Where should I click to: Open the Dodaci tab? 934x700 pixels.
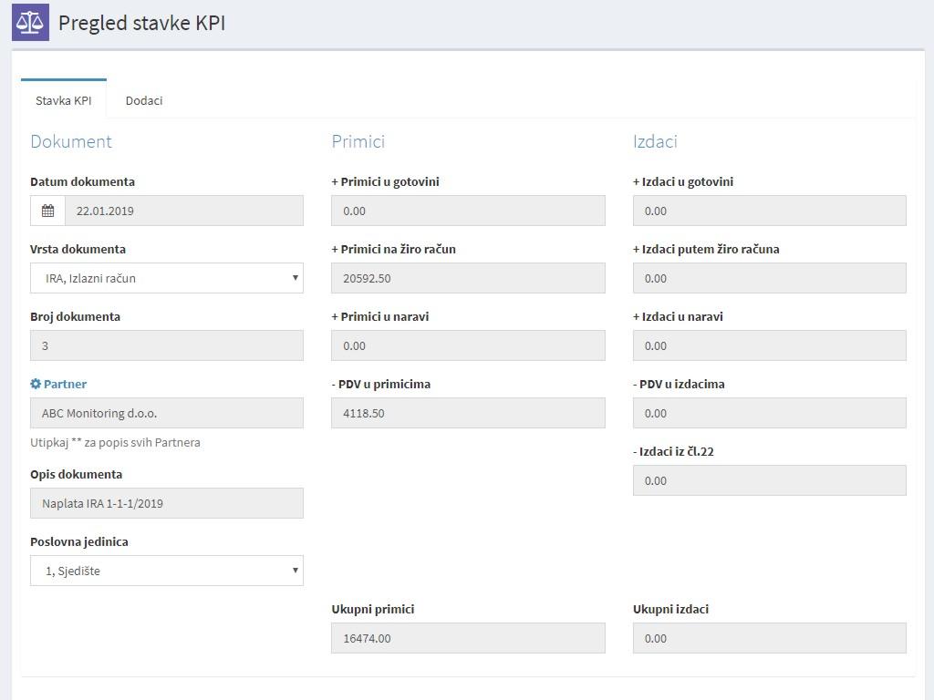(x=144, y=100)
